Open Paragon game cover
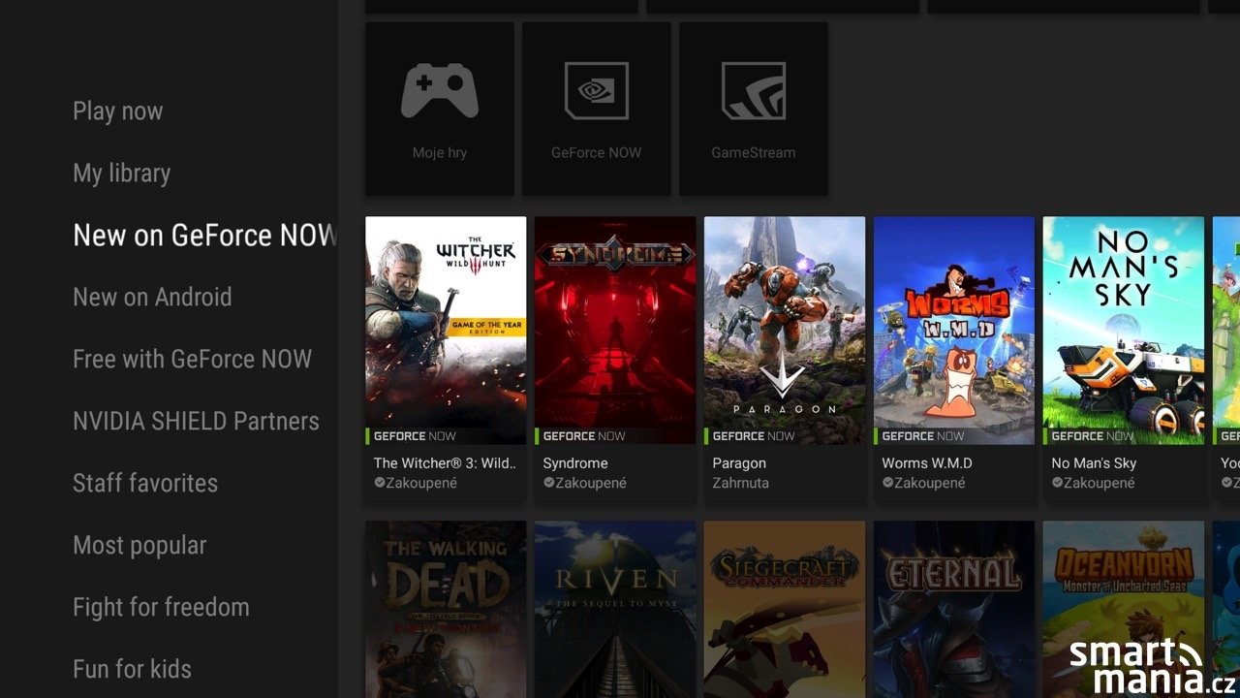 tap(785, 331)
